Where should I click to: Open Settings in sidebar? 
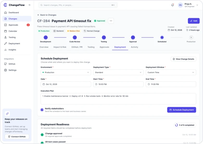(x=17, y=70)
